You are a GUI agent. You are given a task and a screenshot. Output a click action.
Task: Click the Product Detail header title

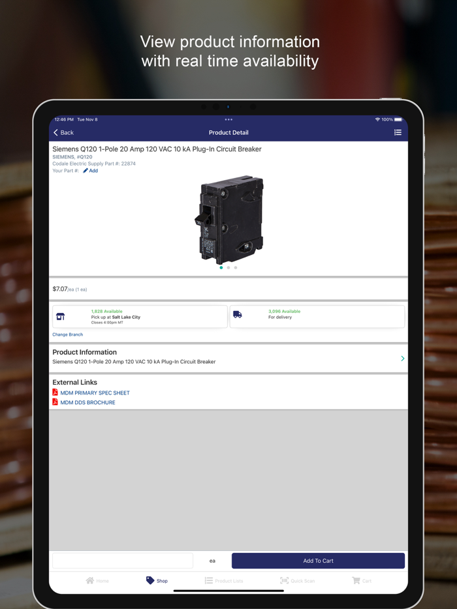point(228,132)
